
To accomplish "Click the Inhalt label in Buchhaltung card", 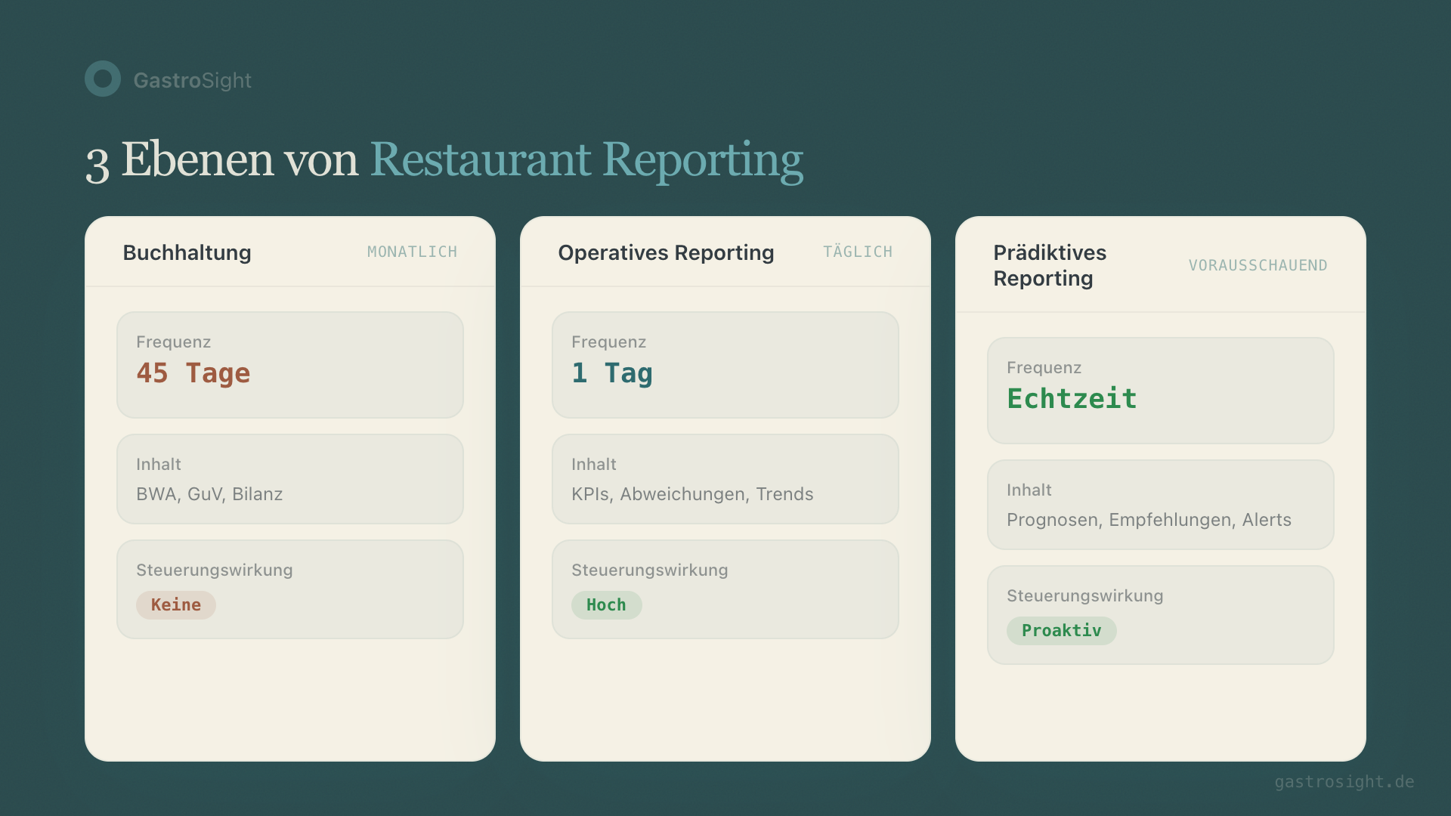I will pyautogui.click(x=159, y=464).
